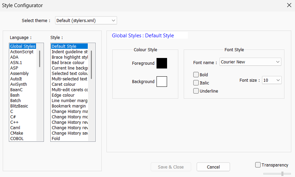
Task: Select the Caret colour style
Action: (64, 84)
